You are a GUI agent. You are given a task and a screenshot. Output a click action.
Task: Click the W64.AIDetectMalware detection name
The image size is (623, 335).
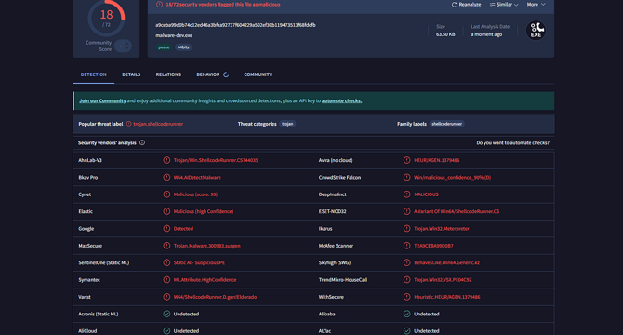click(x=197, y=177)
